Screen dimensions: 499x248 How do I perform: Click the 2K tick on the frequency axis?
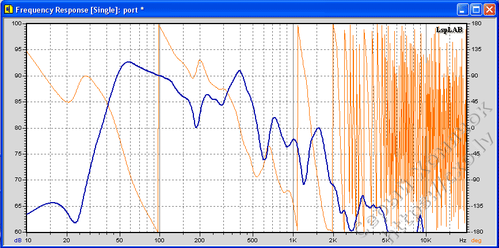click(x=333, y=240)
